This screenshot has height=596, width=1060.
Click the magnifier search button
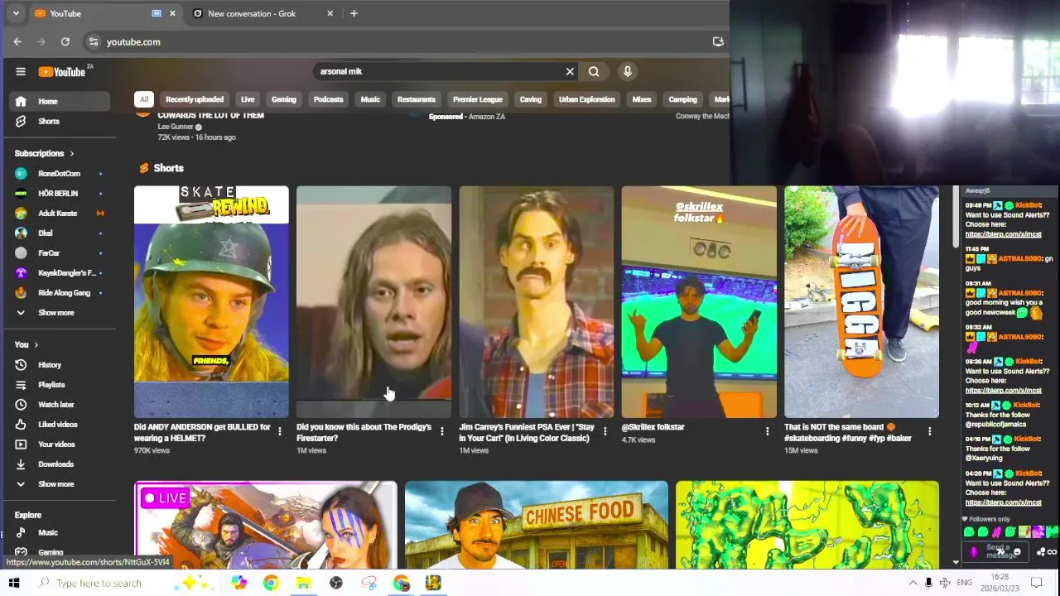click(x=594, y=71)
